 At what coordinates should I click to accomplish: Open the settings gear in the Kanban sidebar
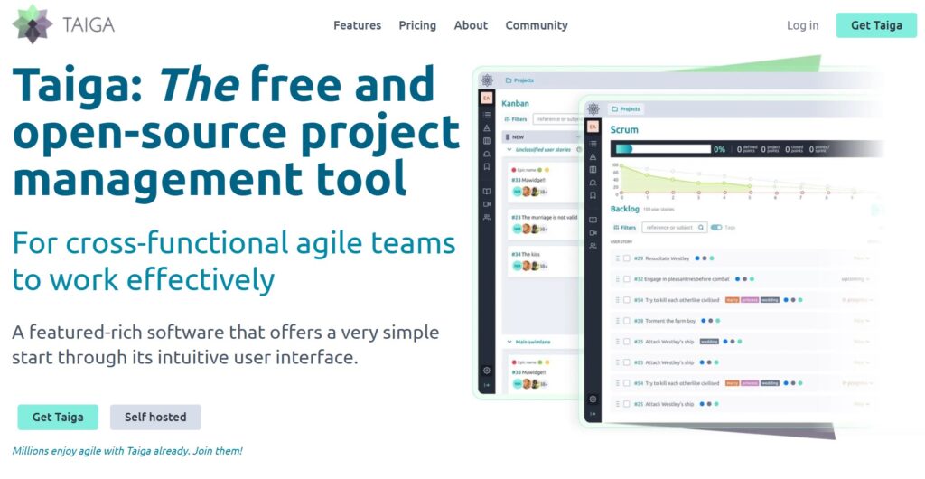487,371
